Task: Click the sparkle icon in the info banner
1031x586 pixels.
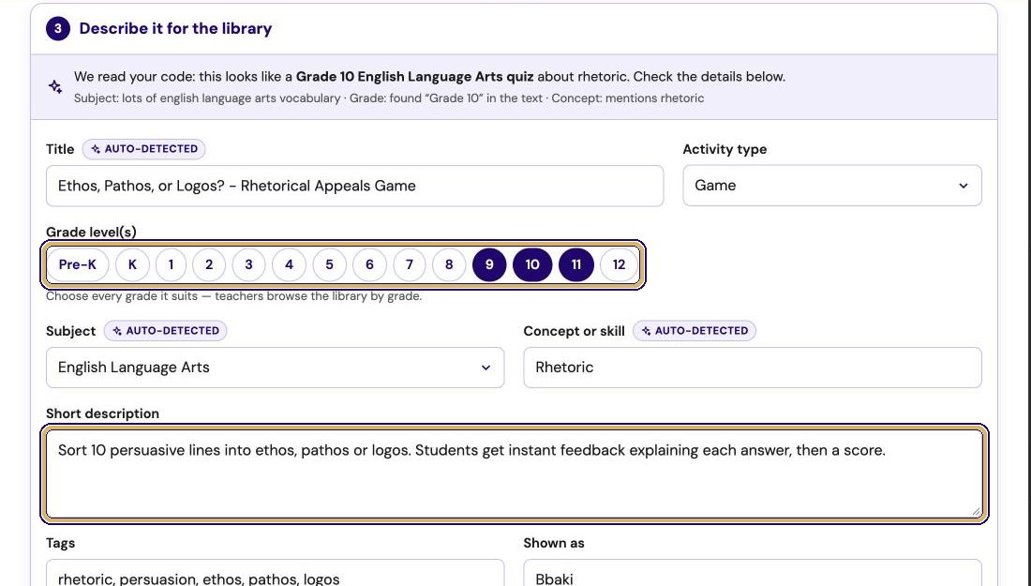Action: tap(55, 87)
